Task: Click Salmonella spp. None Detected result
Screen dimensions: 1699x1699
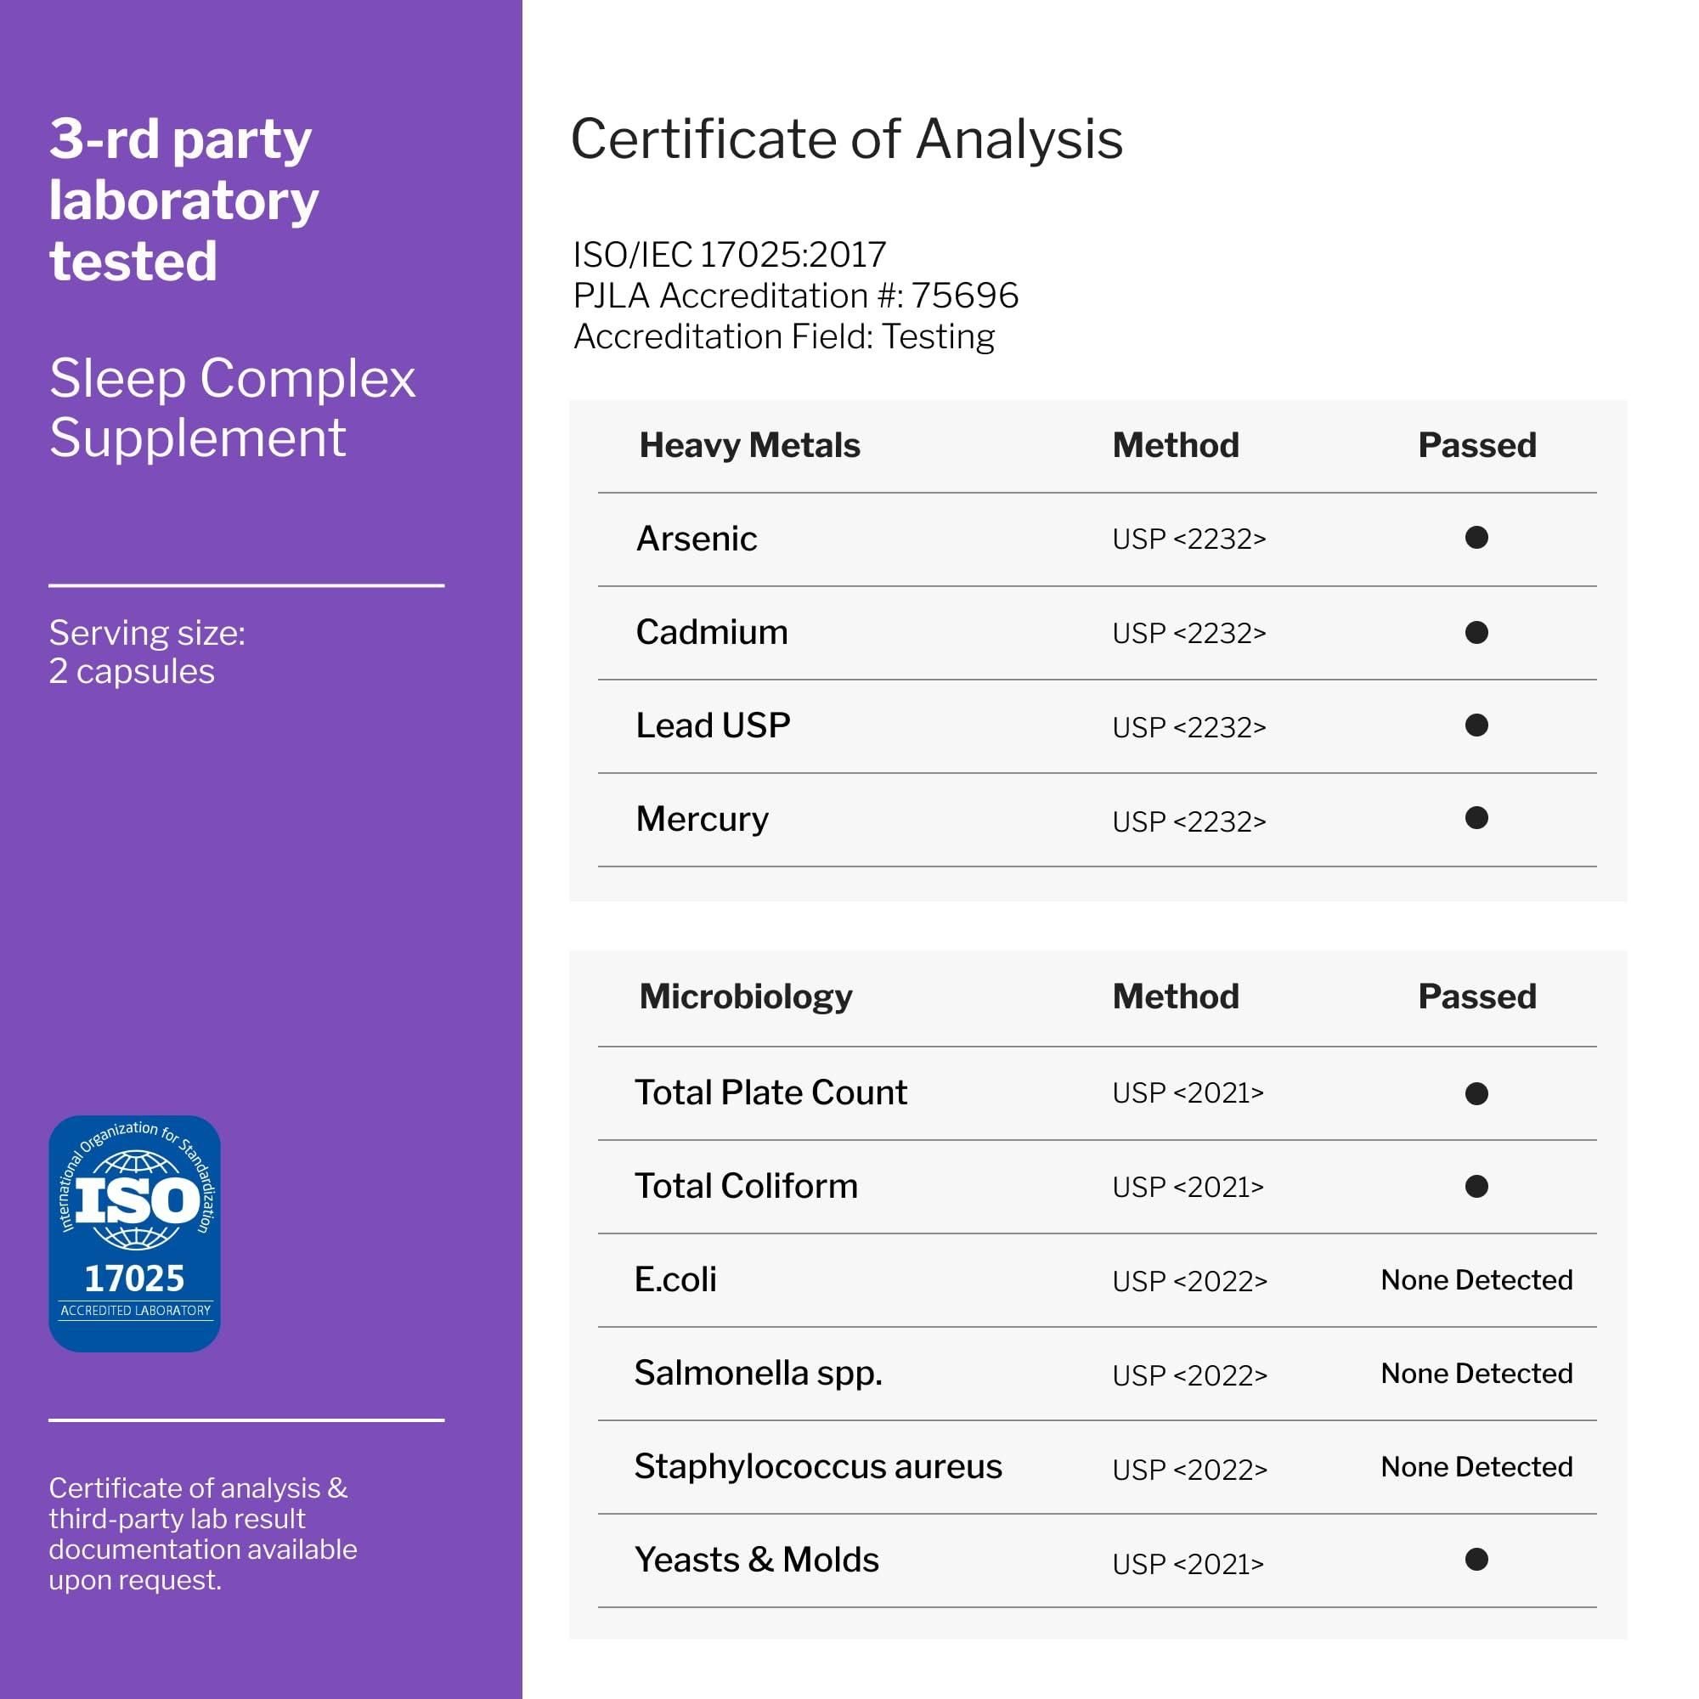Action: coord(1476,1373)
